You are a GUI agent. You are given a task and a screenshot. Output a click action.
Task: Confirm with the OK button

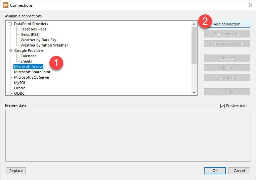coord(215,171)
